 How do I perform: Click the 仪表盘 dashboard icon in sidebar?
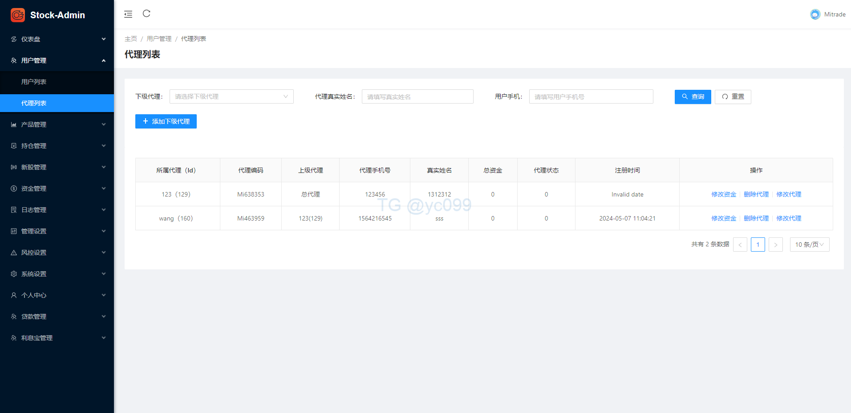coord(14,39)
